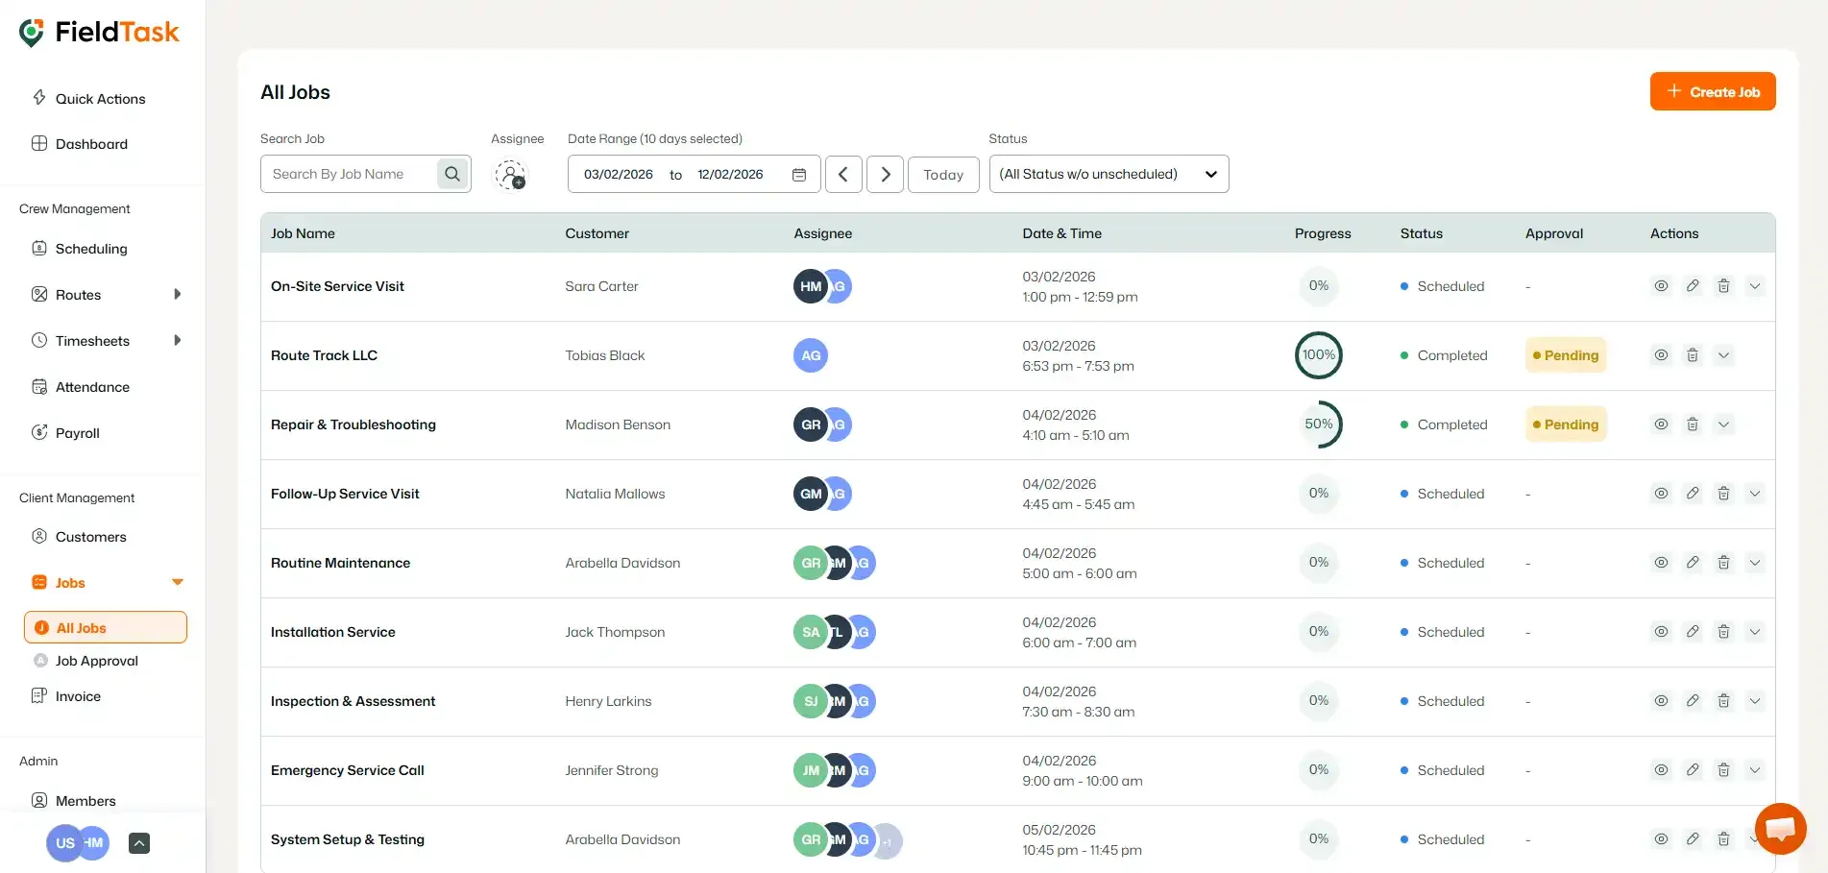The width and height of the screenshot is (1828, 873).
Task: Open the chat support bubble
Action: [x=1780, y=828]
